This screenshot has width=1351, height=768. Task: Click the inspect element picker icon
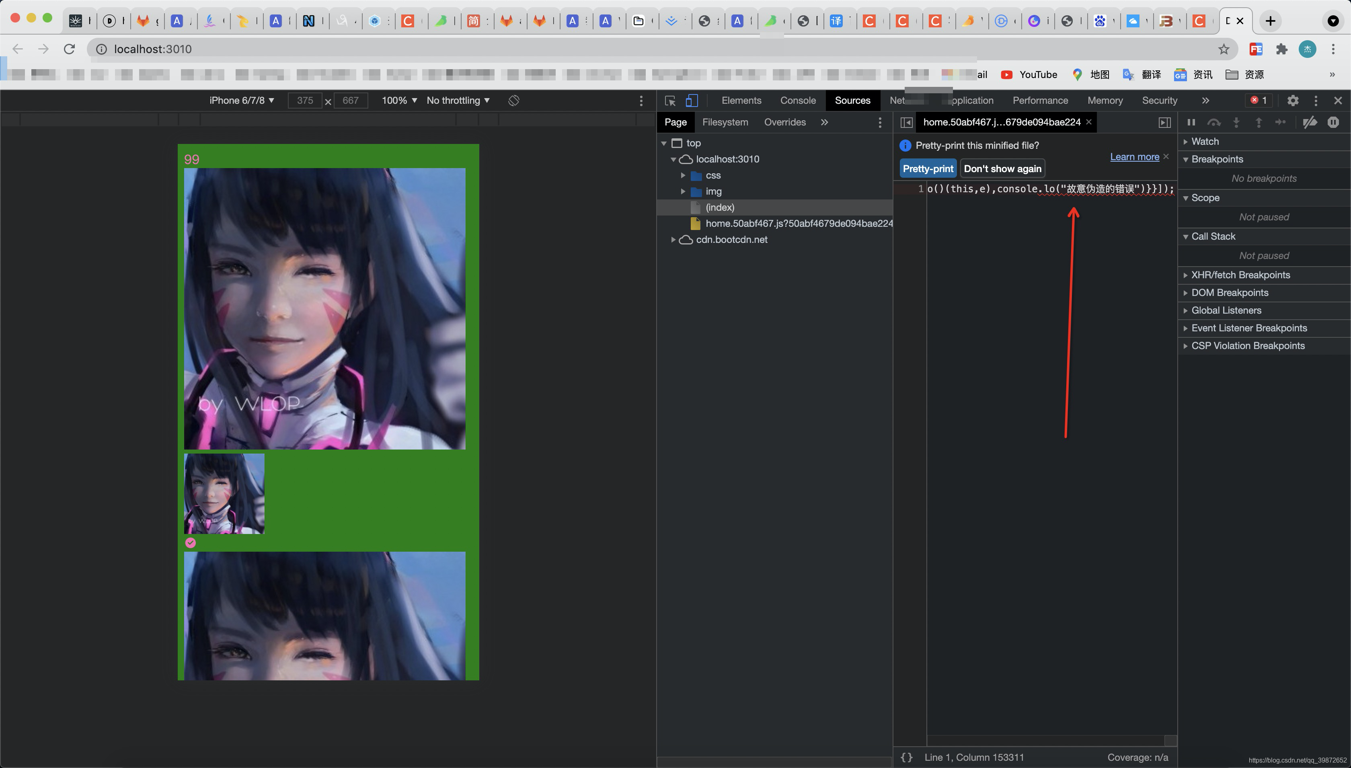tap(670, 100)
